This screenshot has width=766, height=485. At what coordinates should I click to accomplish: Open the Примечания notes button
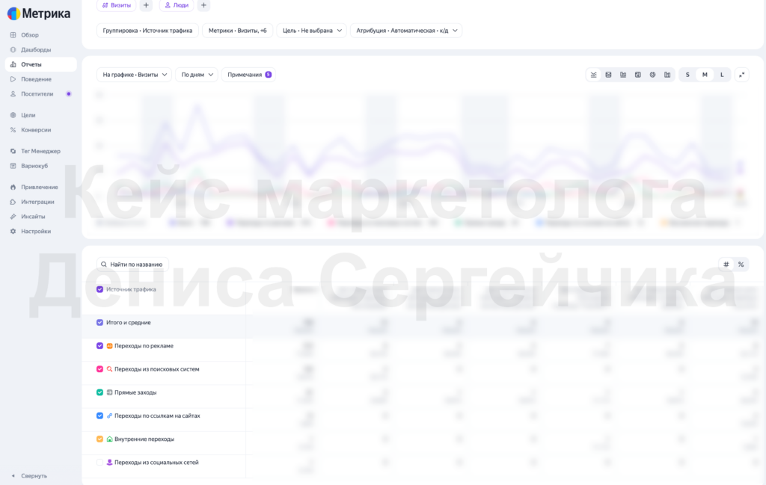[x=248, y=75]
